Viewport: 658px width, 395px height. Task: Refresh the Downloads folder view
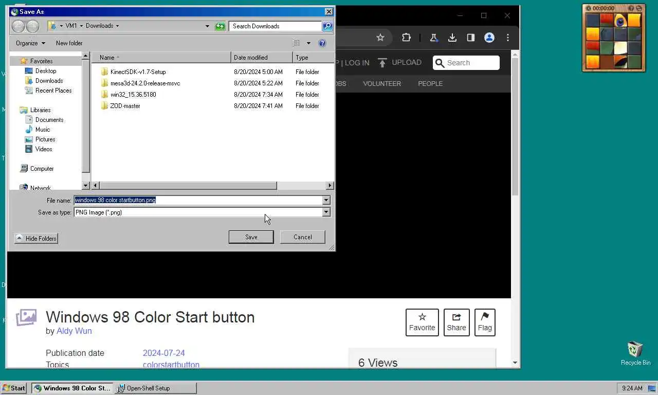(x=220, y=26)
